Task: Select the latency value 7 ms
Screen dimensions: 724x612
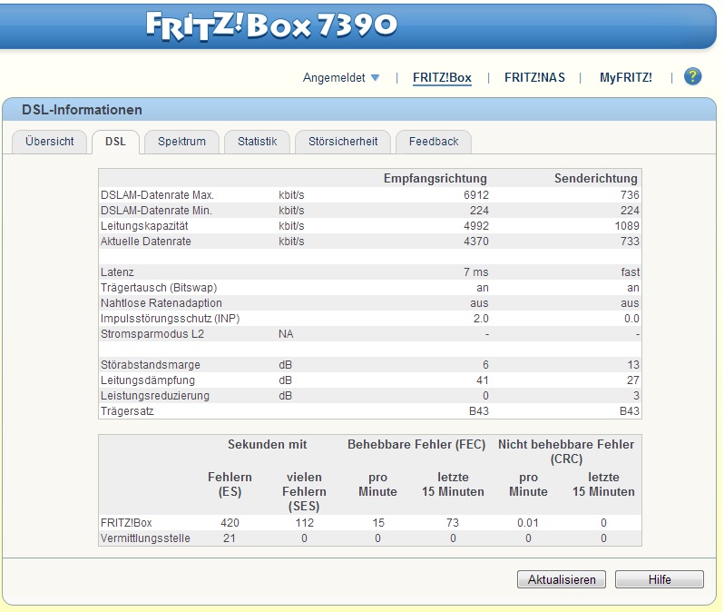Action: point(476,272)
